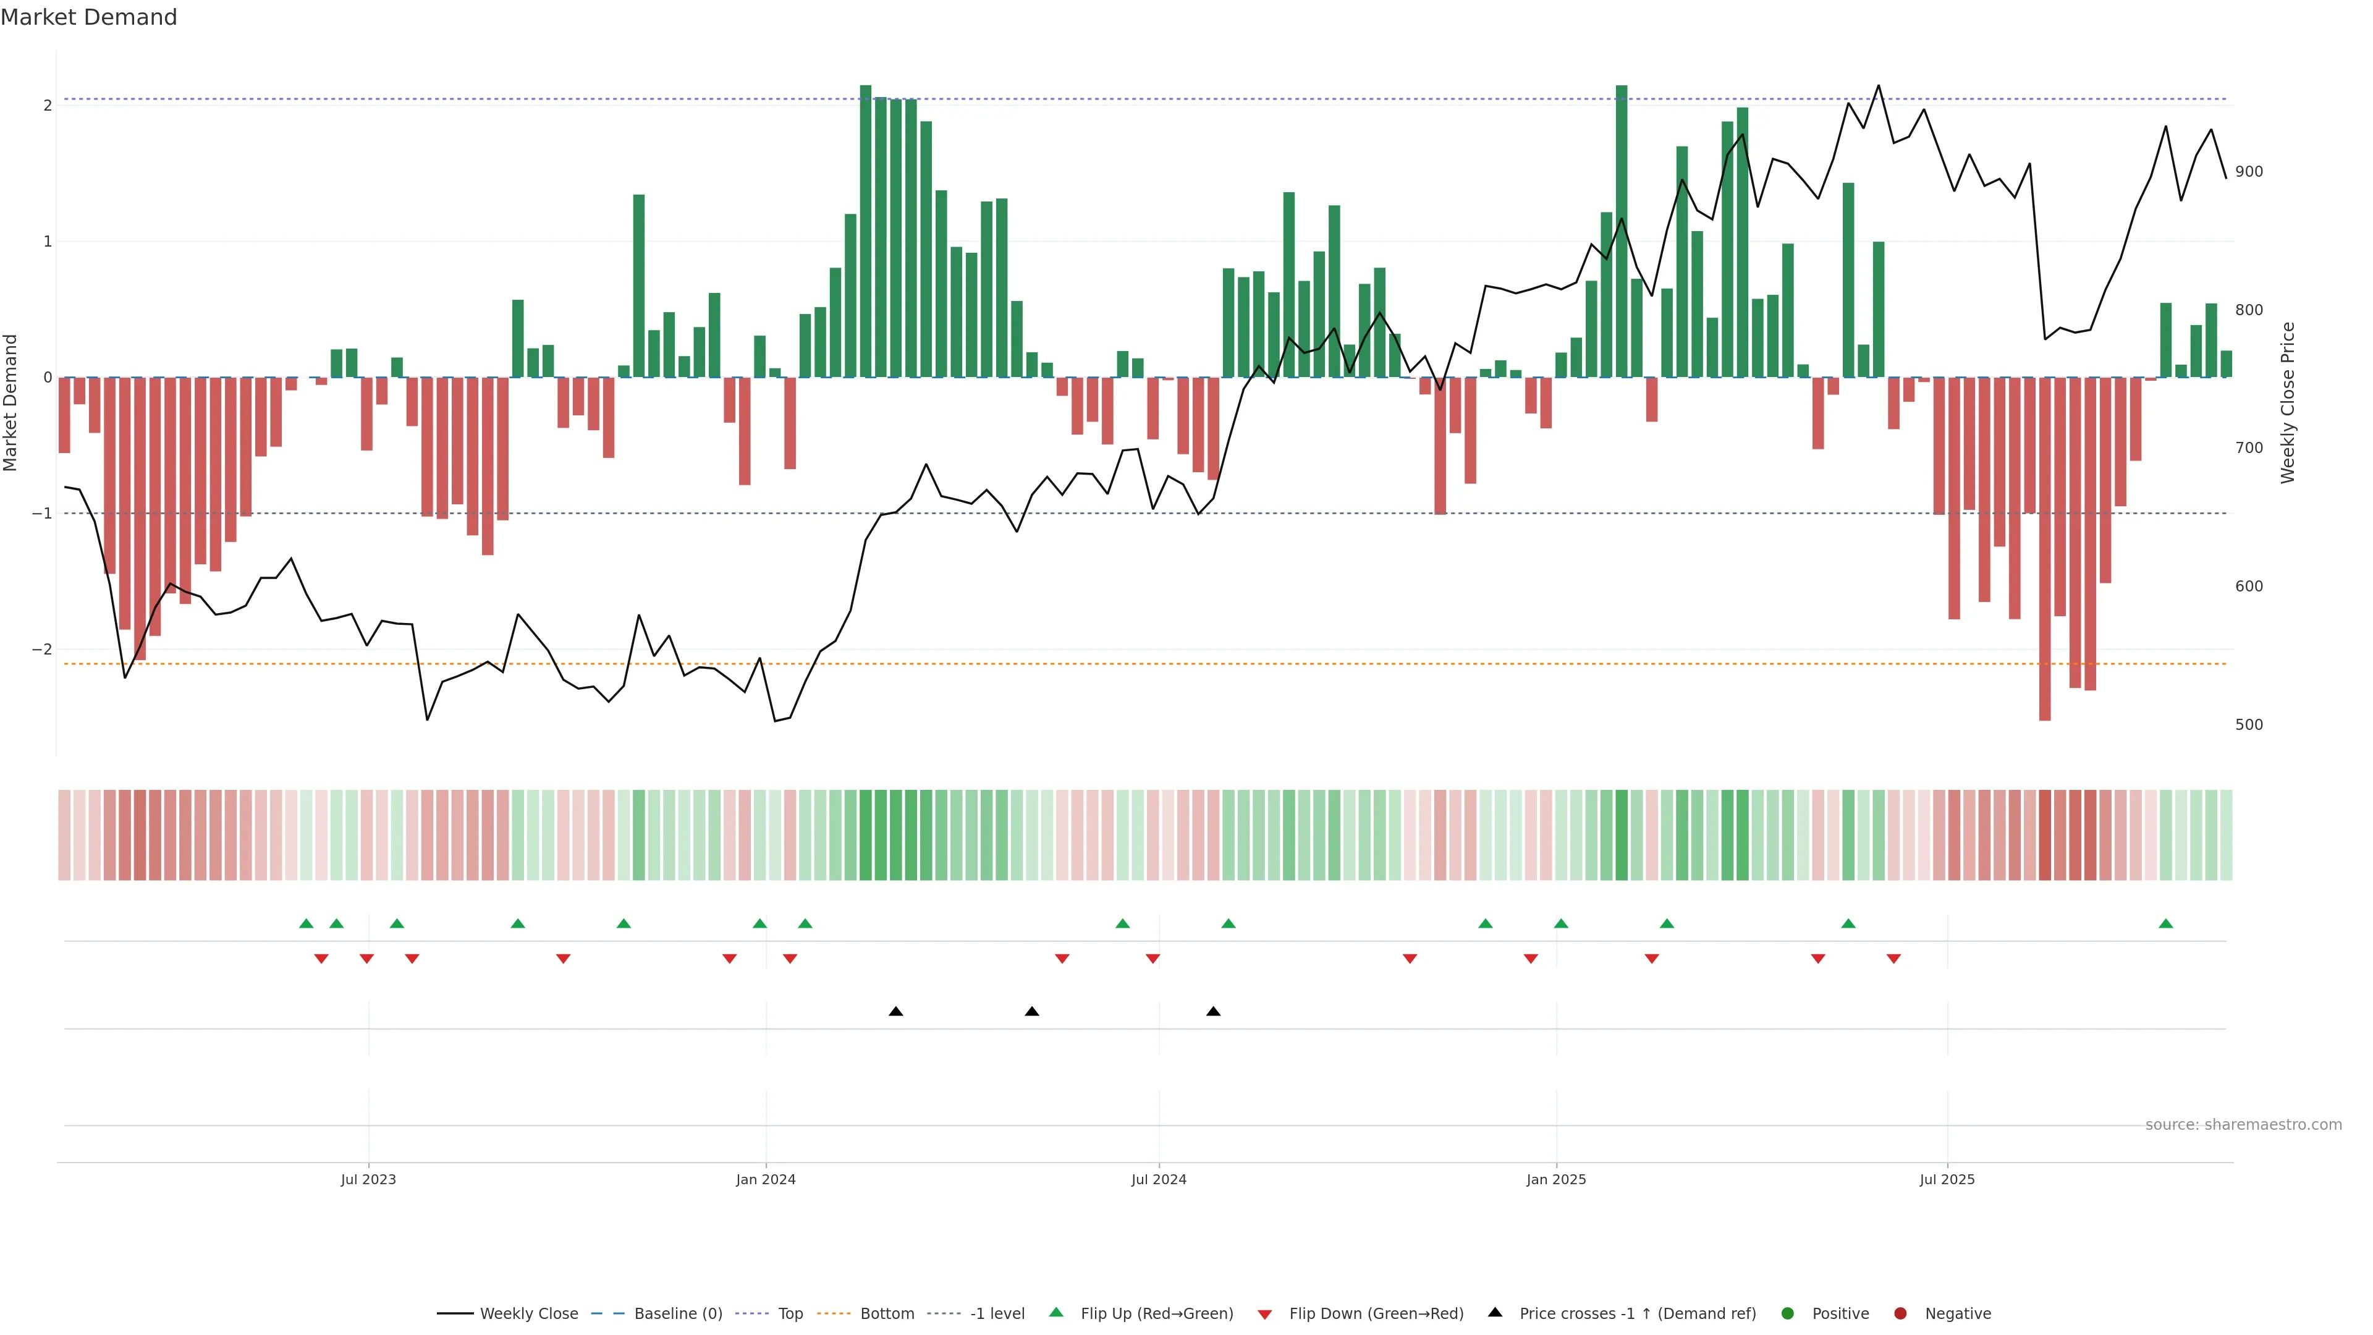Click the Jan 2024 x-axis label
Viewport: 2373px width, 1335px height.
click(x=766, y=1179)
